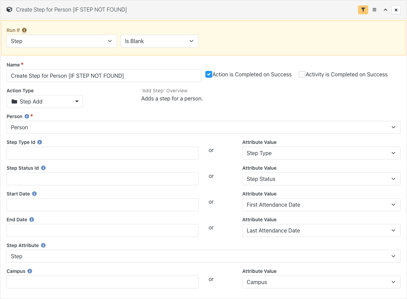Click the Adds a step for a person text

(172, 99)
